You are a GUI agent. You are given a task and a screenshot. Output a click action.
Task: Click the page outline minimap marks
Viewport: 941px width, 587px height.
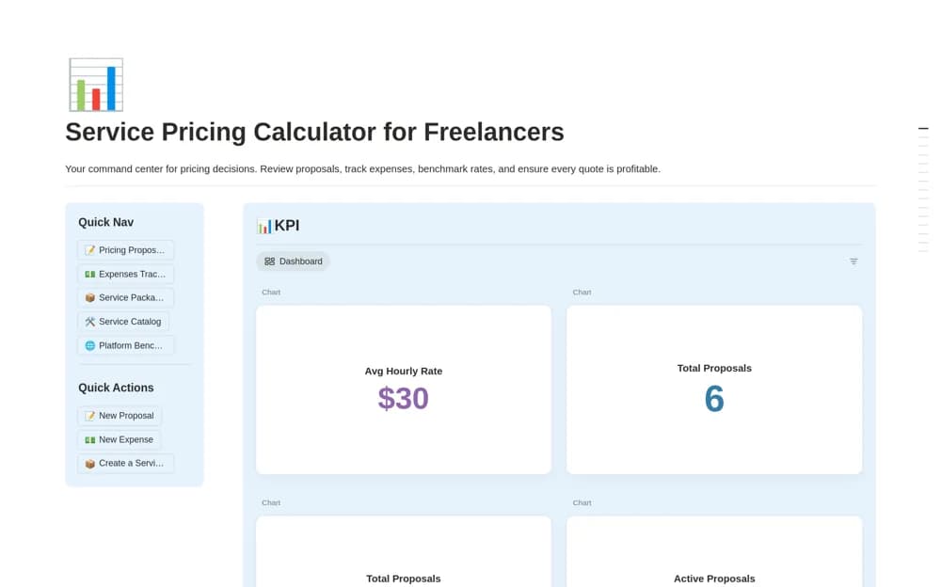(x=924, y=190)
